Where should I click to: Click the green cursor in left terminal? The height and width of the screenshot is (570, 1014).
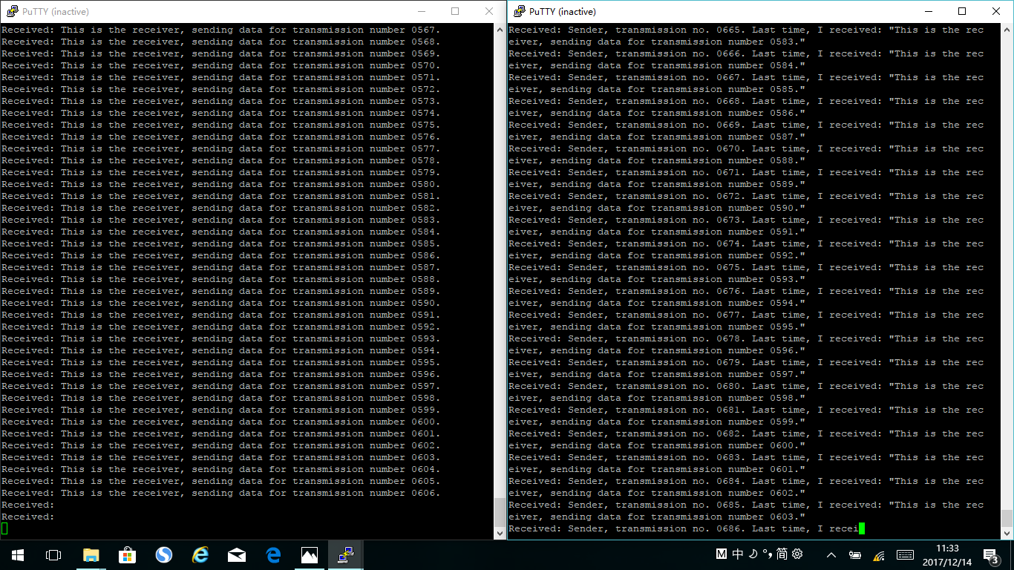[x=4, y=528]
